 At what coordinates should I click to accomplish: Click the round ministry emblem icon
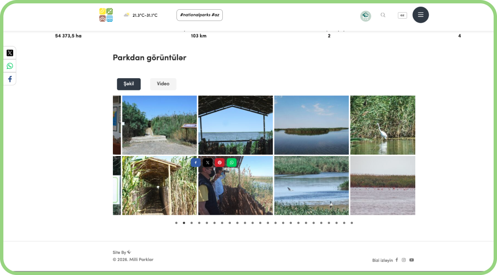[366, 16]
